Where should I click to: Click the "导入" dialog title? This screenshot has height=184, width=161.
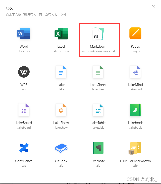pyautogui.click(x=10, y=9)
